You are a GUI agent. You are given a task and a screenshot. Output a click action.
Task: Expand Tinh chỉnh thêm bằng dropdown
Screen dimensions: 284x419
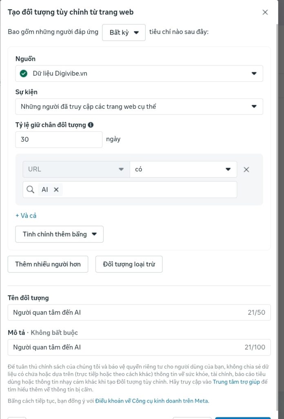coord(60,234)
